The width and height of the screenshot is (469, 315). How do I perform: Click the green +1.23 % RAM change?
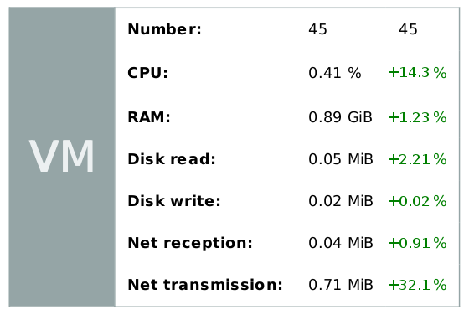(x=417, y=117)
